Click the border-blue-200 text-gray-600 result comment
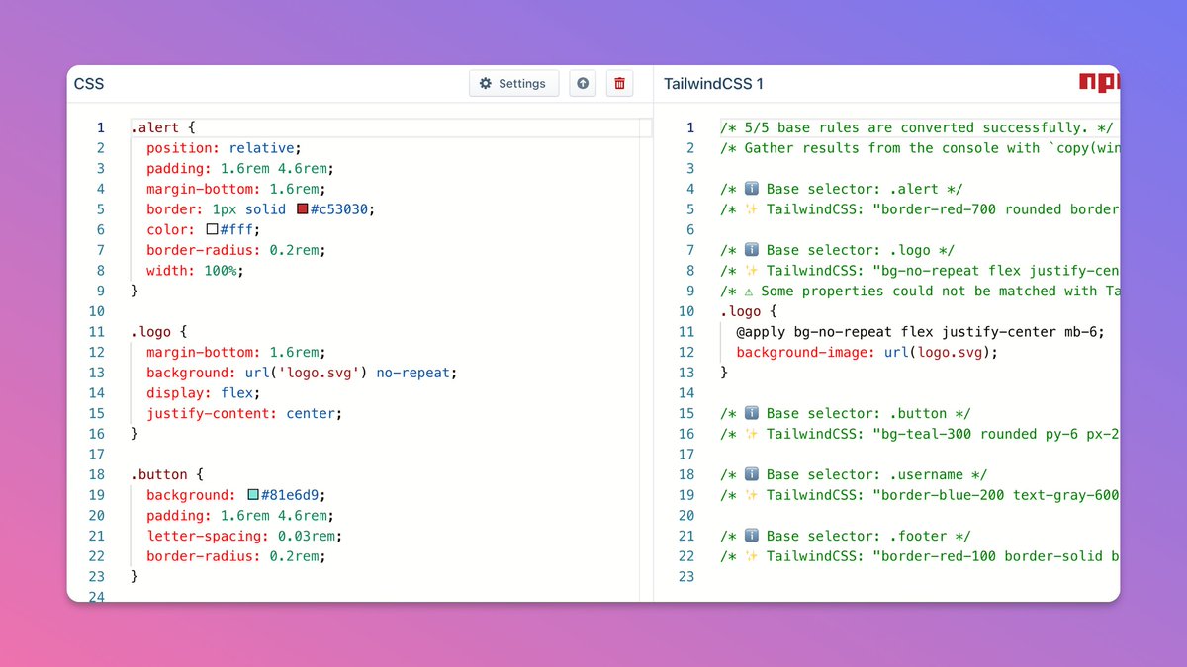Viewport: 1187px width, 667px height. pyautogui.click(x=920, y=495)
